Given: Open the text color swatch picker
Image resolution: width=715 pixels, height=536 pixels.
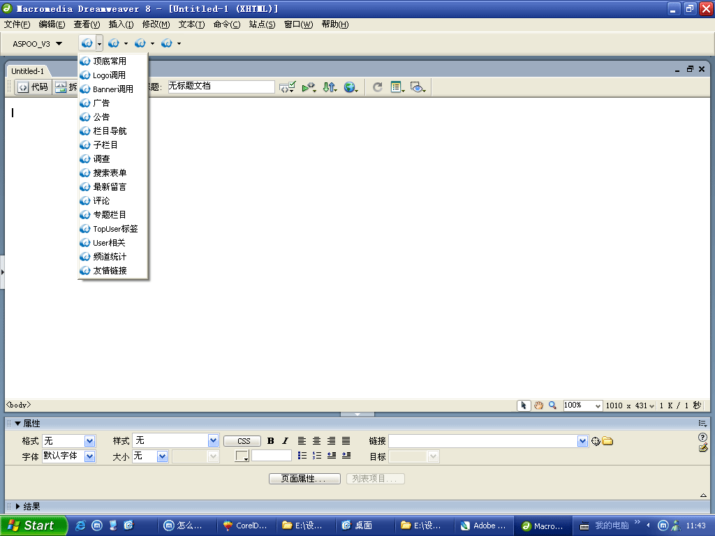Looking at the screenshot, I should (x=242, y=456).
